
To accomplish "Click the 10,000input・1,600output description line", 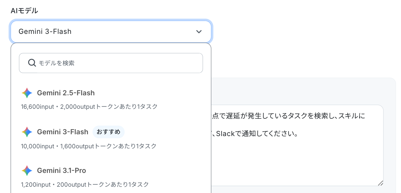I will (89, 146).
